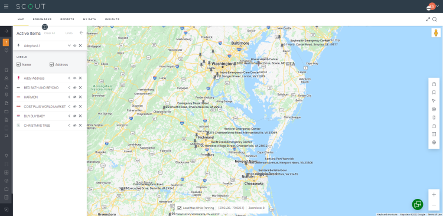The width and height of the screenshot is (443, 216).
Task: Switch to the Bookmarks tab
Action: 42,19
